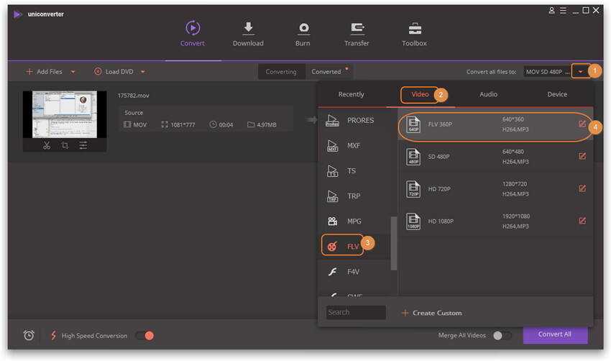Toggle Merge All Videos switch
This screenshot has width=611, height=361.
point(502,335)
